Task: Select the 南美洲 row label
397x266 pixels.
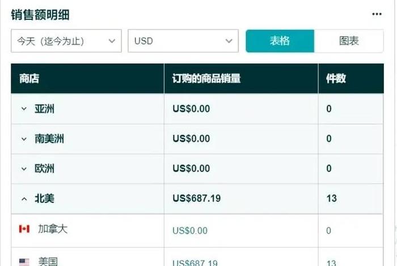Action: (x=49, y=139)
